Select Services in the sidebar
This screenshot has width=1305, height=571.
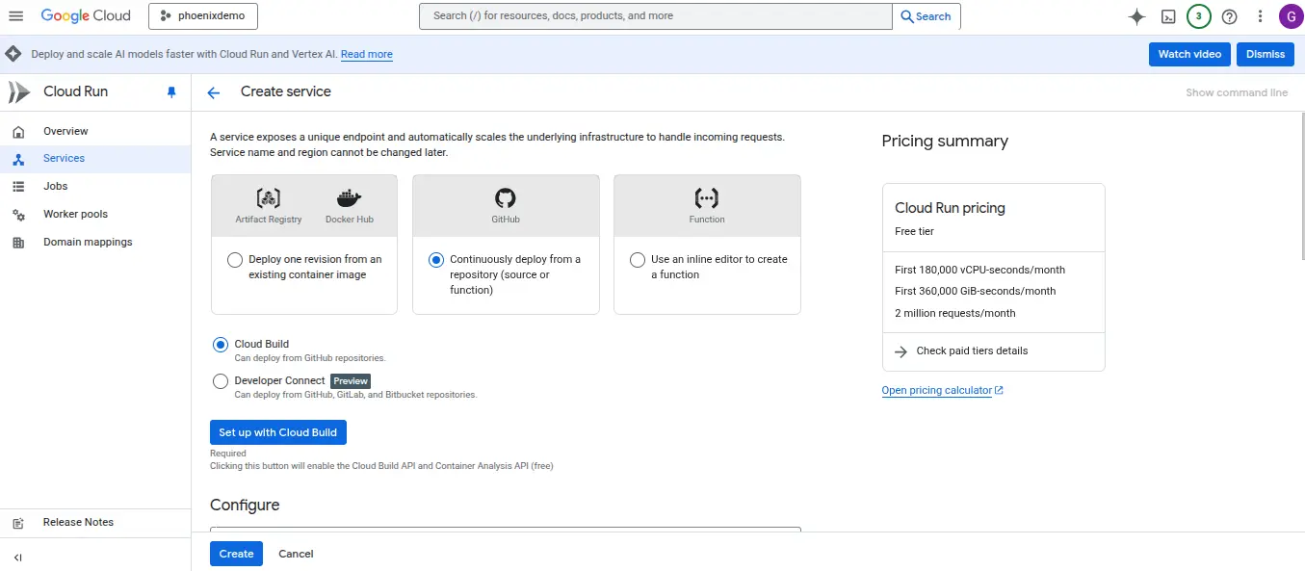[x=95, y=159]
